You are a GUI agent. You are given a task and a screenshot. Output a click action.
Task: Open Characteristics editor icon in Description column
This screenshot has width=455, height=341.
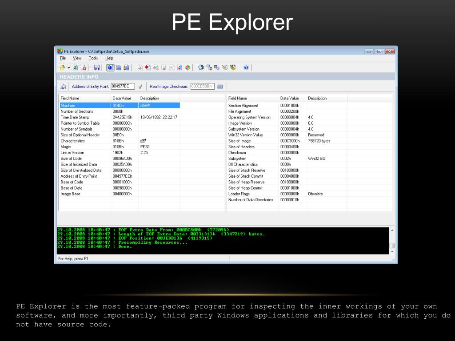click(143, 141)
